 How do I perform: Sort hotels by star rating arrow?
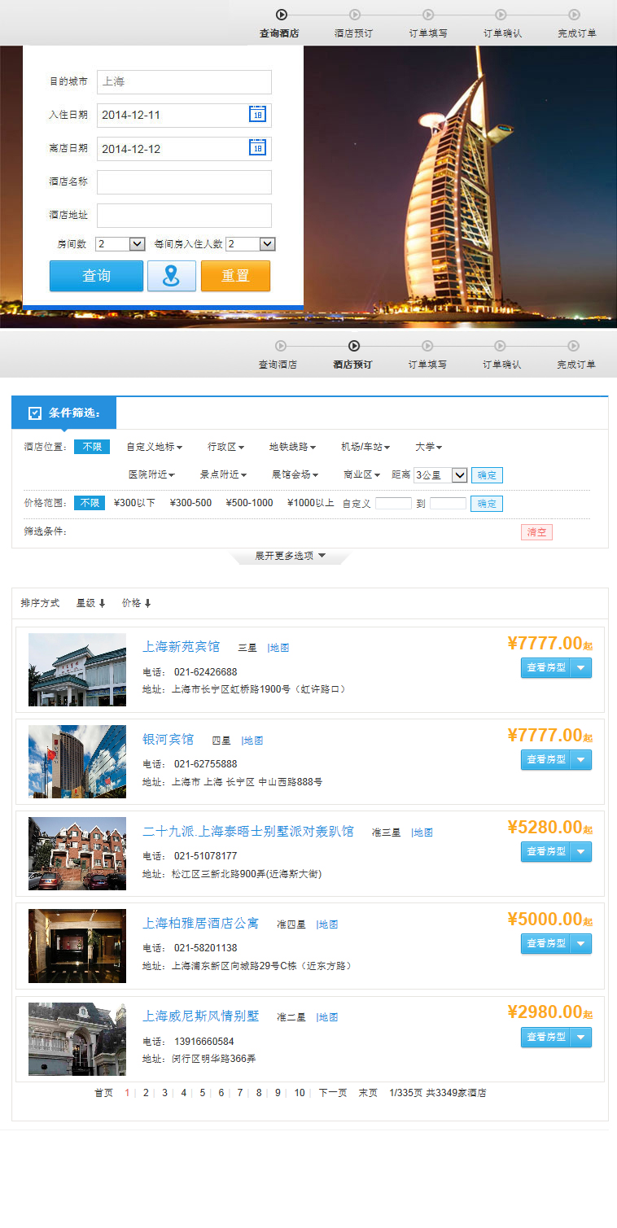tap(103, 603)
